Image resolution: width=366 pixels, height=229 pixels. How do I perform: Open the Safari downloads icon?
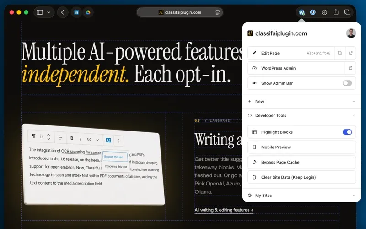(x=324, y=12)
